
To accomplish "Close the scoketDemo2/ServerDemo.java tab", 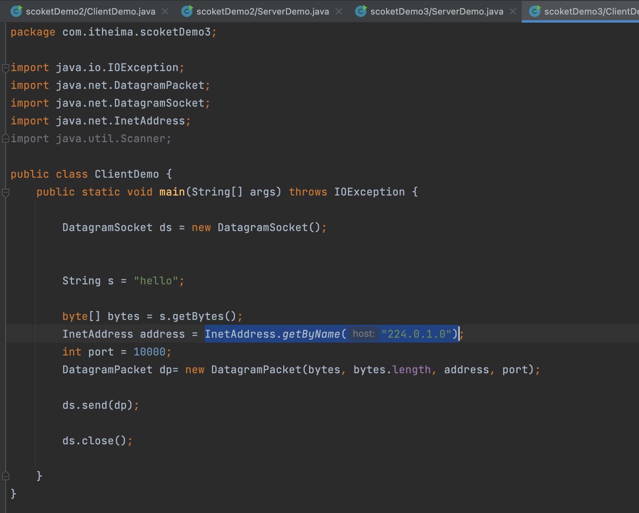I will pos(339,11).
